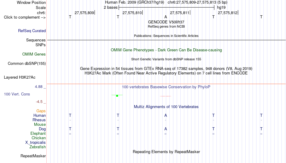Click the 27,575,812 position marker
The width and height of the screenshot is (286, 163).
[x=228, y=13]
